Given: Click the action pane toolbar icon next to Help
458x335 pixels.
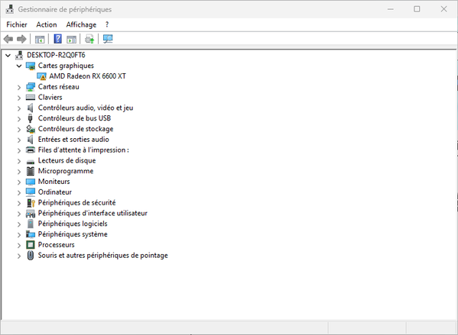Looking at the screenshot, I should coord(71,39).
